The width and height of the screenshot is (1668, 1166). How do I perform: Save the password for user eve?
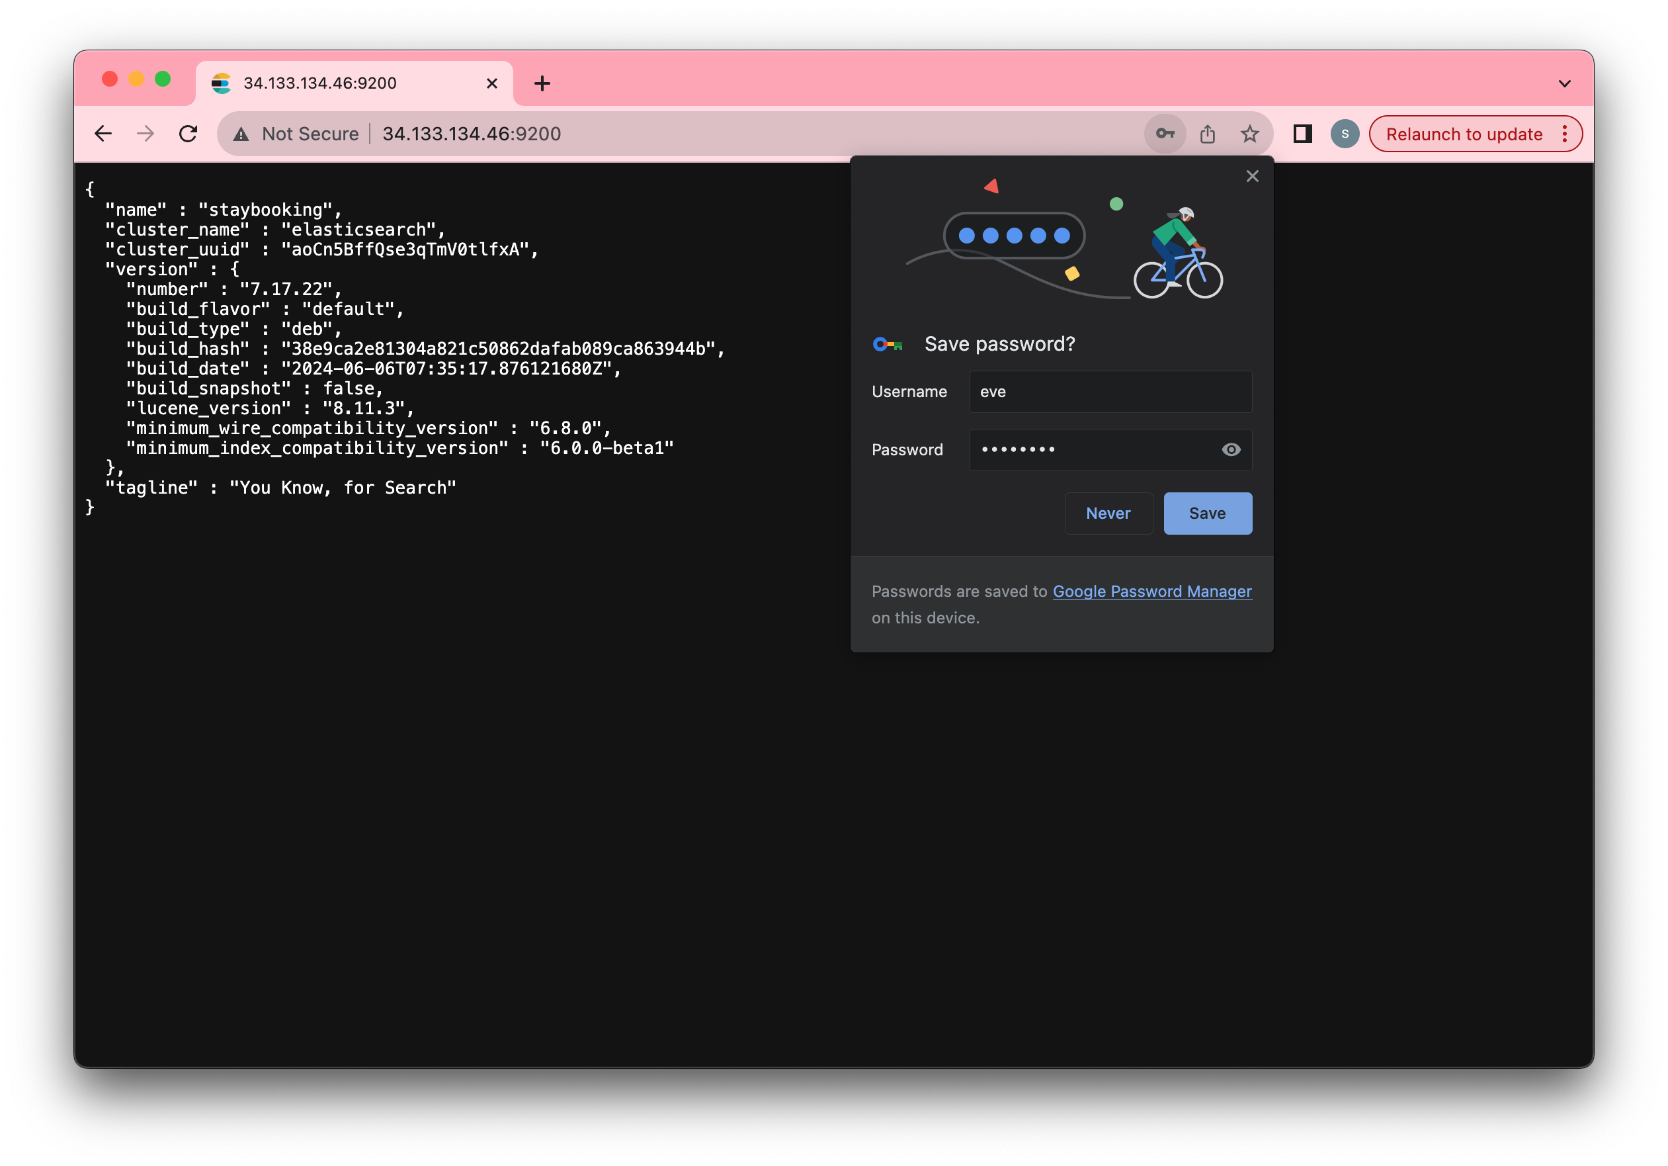(x=1208, y=514)
